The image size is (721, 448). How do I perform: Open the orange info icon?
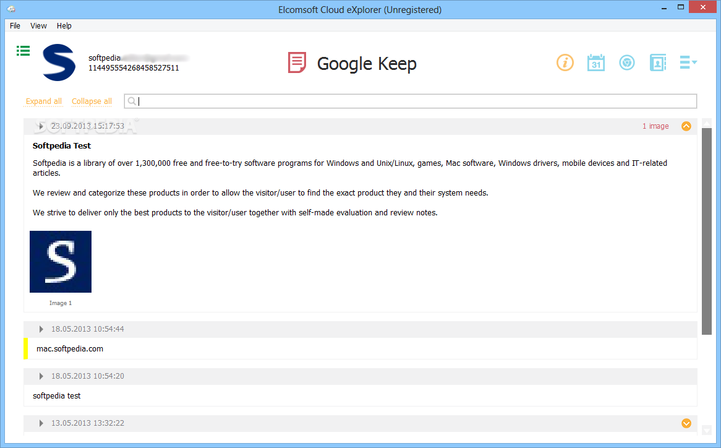point(565,62)
